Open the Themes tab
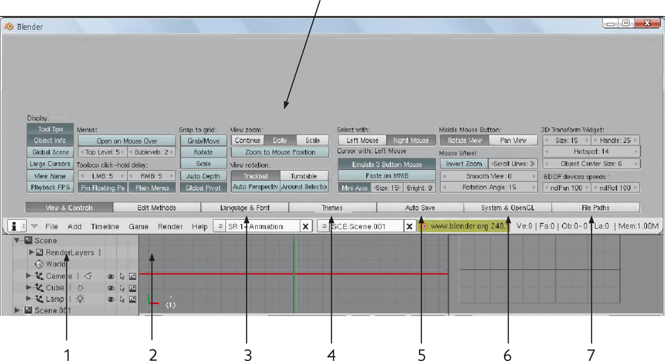The height and width of the screenshot is (361, 665). click(x=332, y=207)
